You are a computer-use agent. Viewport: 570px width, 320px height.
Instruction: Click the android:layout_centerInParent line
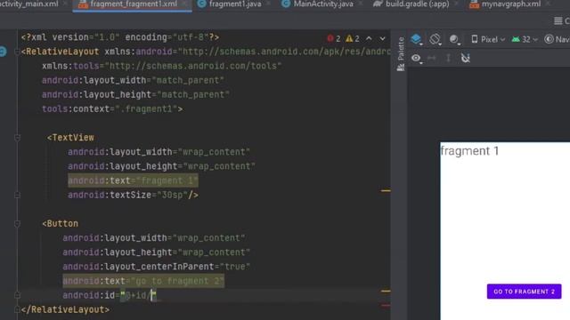point(157,267)
